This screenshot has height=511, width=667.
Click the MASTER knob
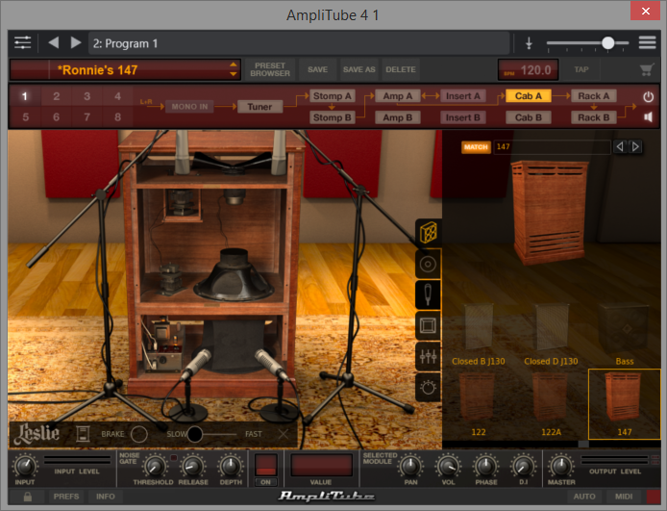coord(560,466)
